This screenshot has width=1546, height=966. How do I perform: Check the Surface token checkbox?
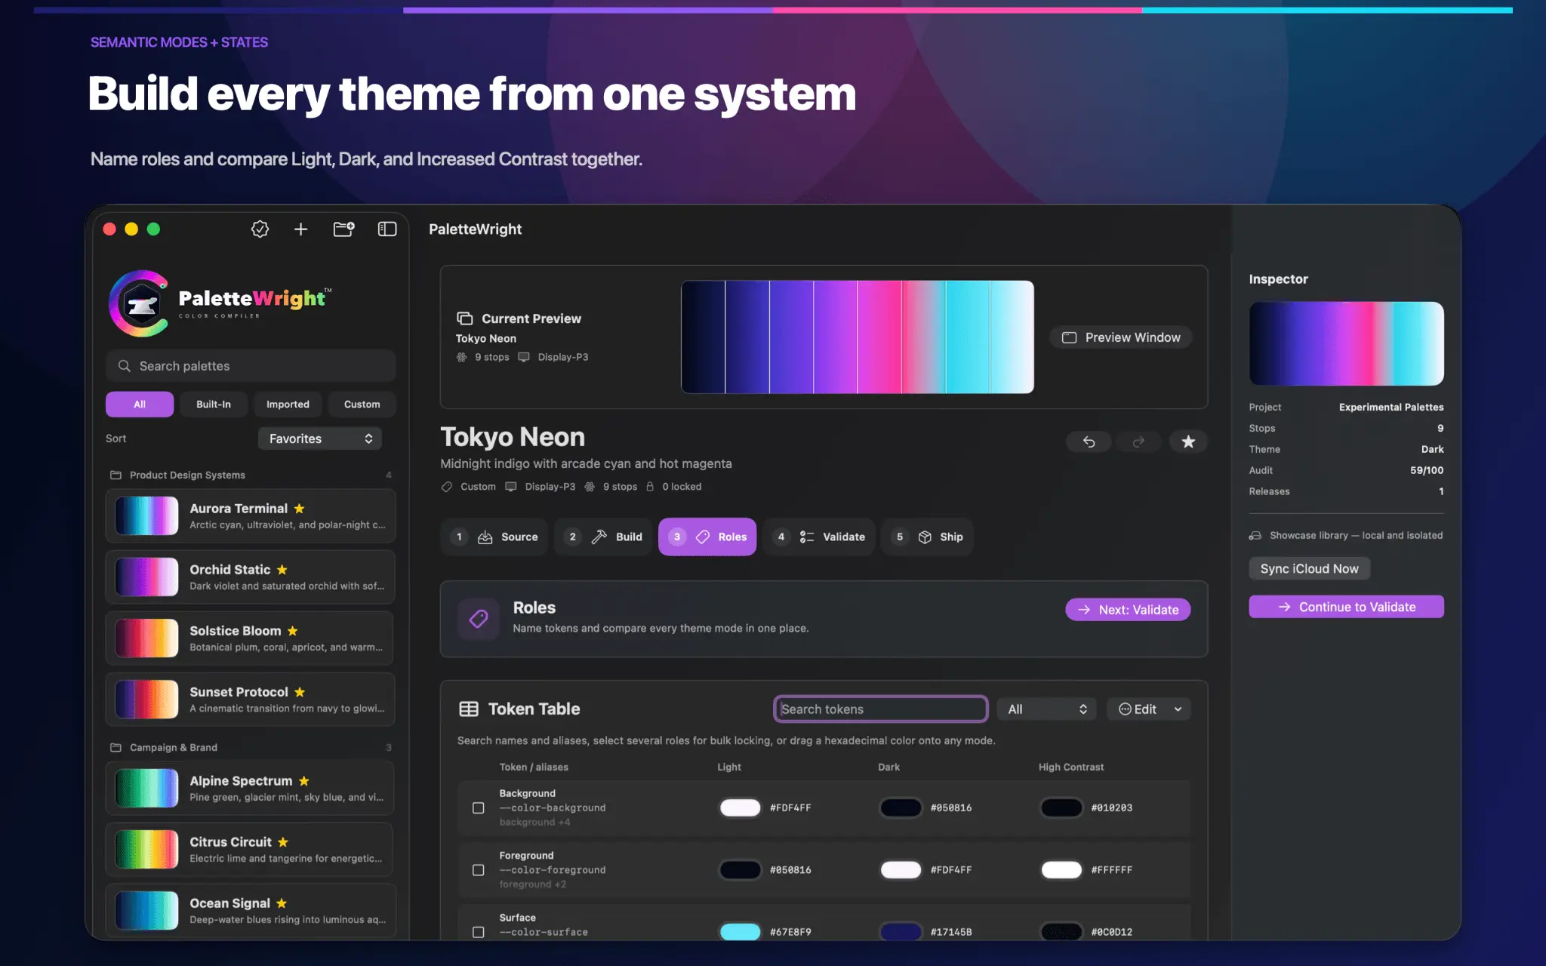click(x=479, y=932)
